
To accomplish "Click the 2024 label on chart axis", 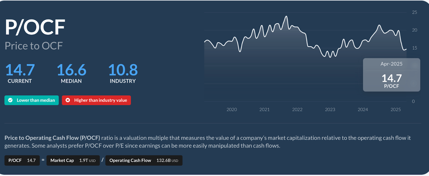I will pos(363,110).
